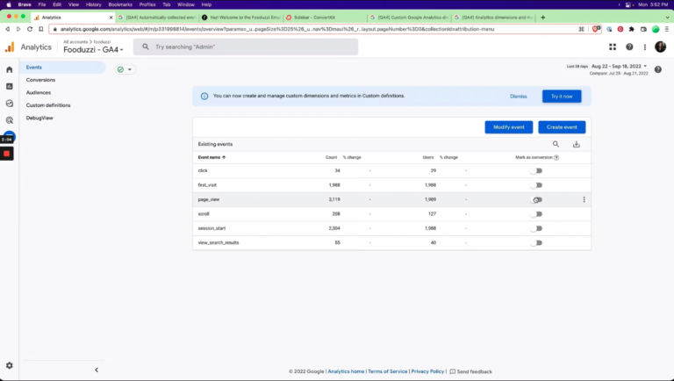Open the date range dropdown
The image size is (674, 381).
(x=620, y=66)
